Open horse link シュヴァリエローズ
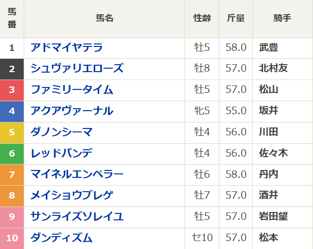 [77, 69]
